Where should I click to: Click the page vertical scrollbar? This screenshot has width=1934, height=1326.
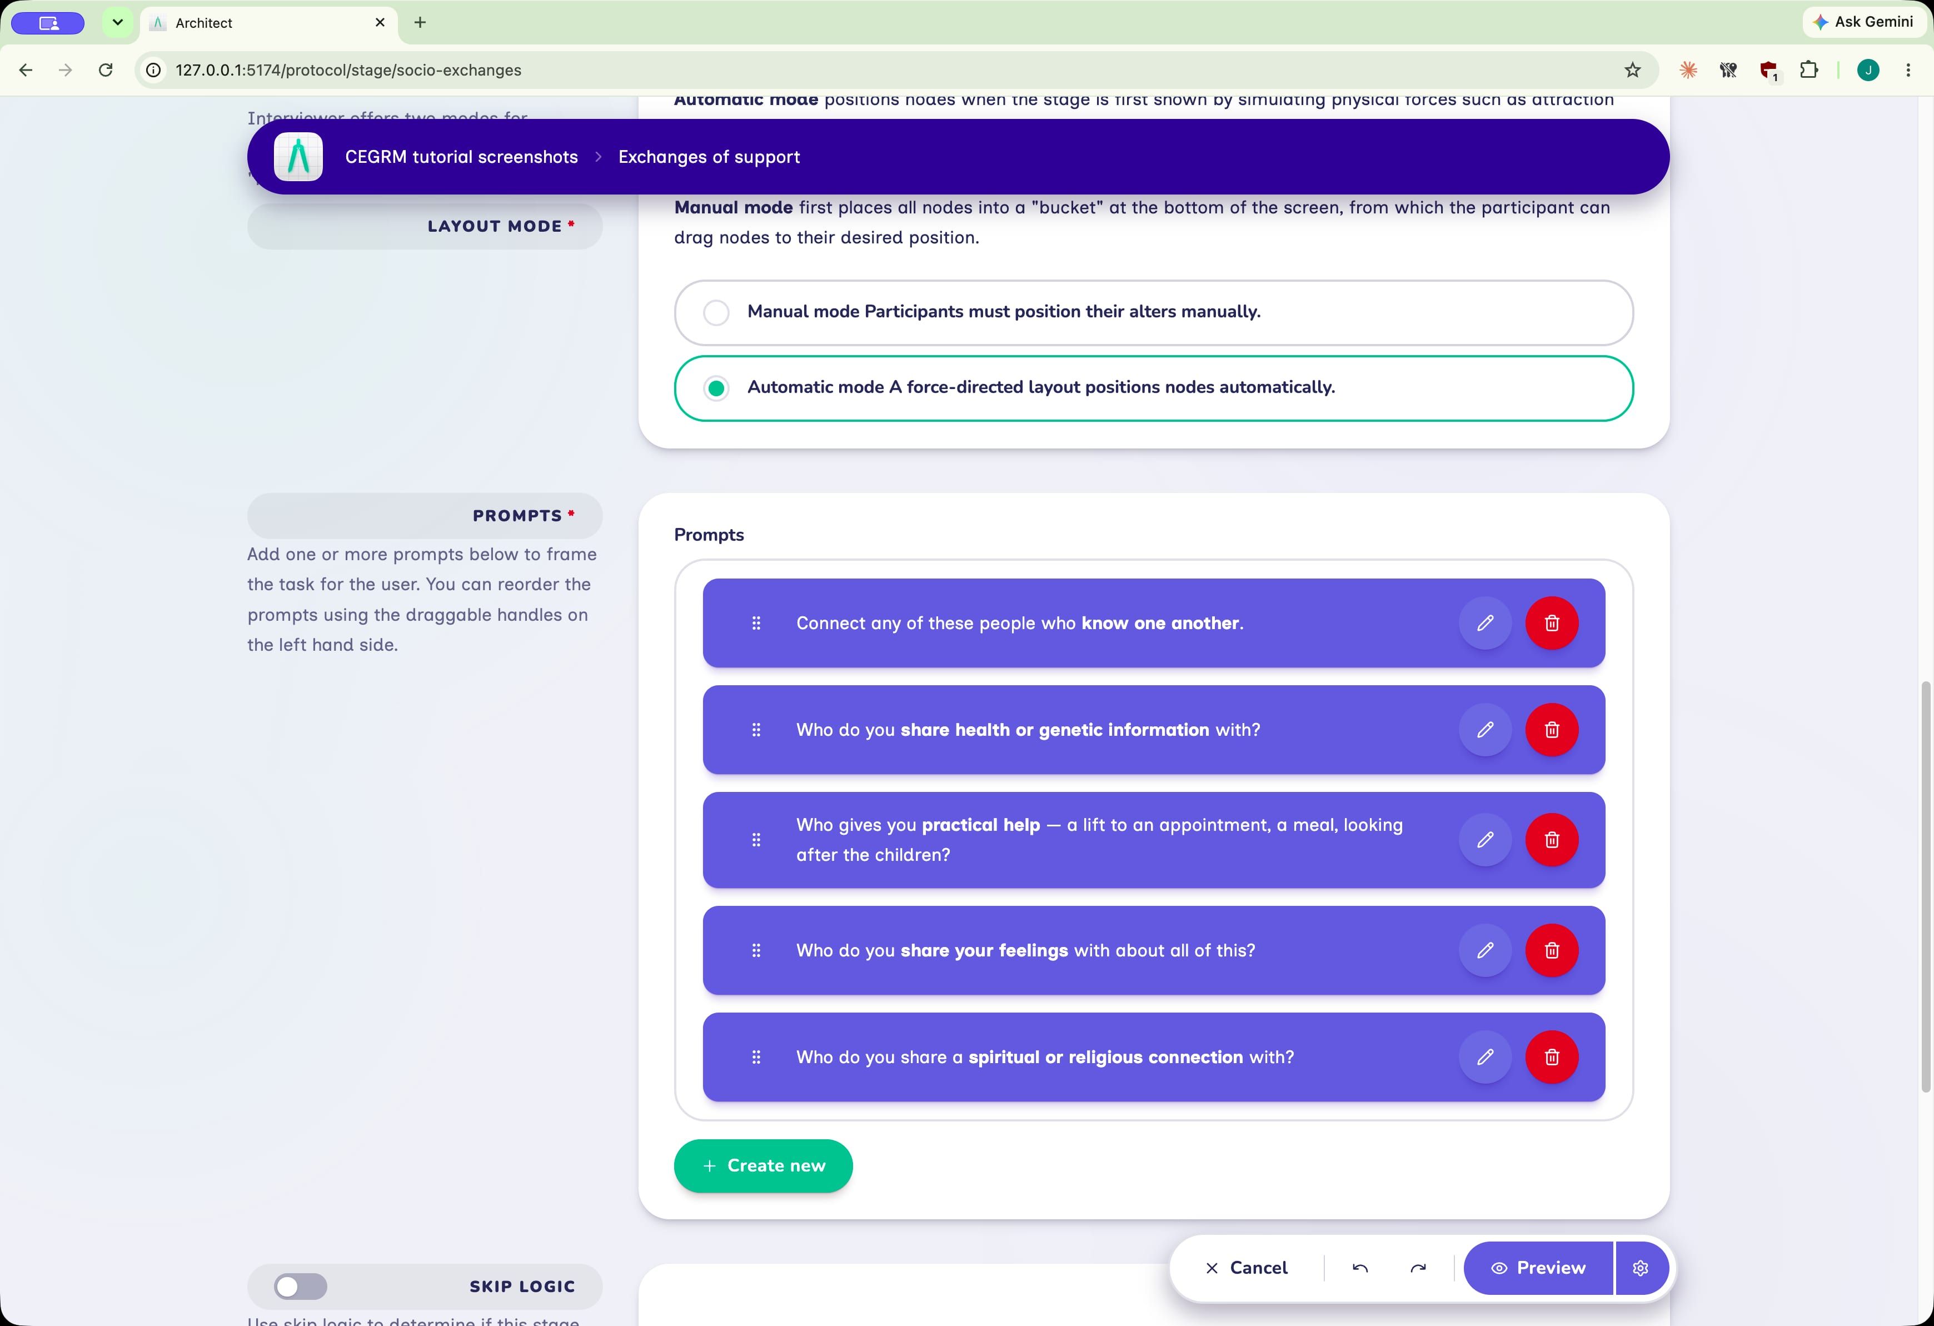click(x=1925, y=886)
